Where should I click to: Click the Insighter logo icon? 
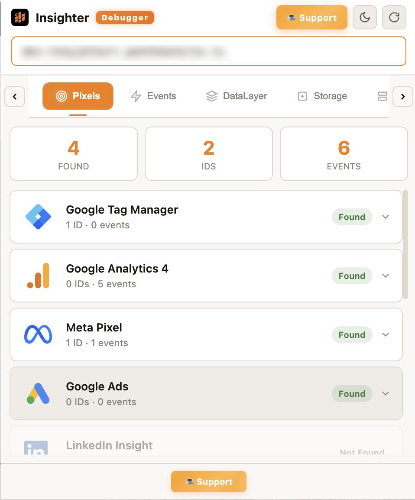coord(20,18)
